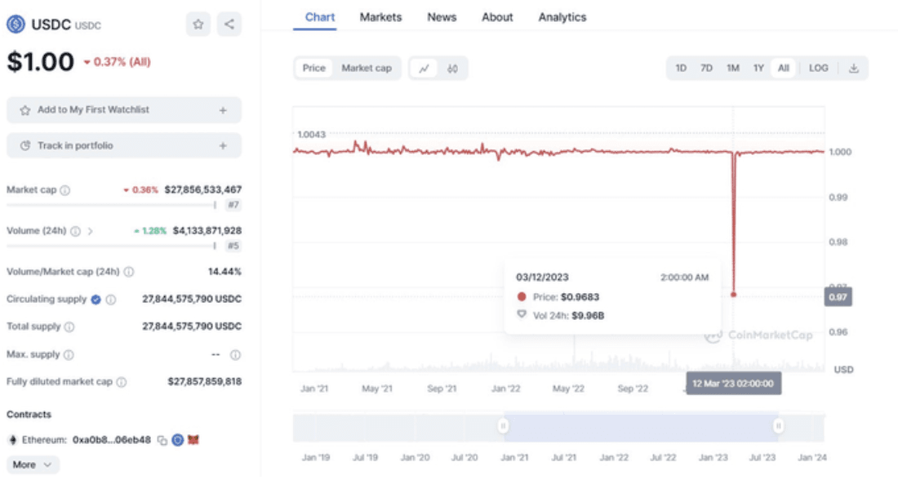Image resolution: width=898 pixels, height=480 pixels.
Task: Toggle the LOG scale option
Action: 818,68
